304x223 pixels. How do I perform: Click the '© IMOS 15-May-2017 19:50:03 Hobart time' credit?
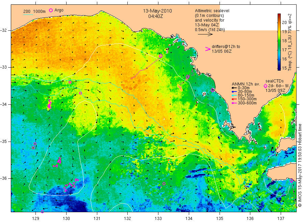coord(300,165)
